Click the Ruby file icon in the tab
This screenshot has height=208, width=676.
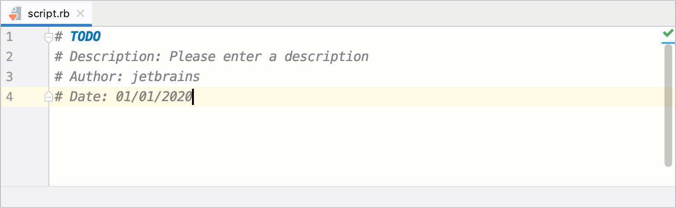(x=14, y=13)
